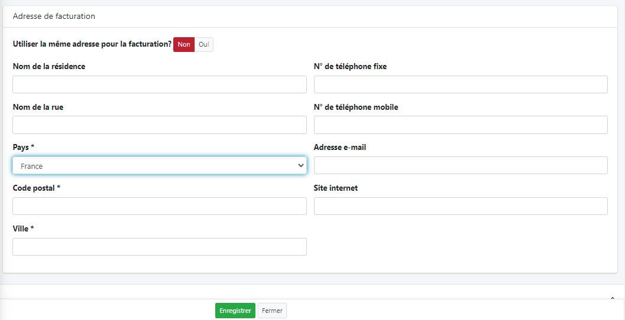
Task: Select the Adresse e-mail text box
Action: (x=460, y=165)
